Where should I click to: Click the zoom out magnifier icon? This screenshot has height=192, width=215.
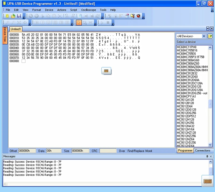(13, 23)
